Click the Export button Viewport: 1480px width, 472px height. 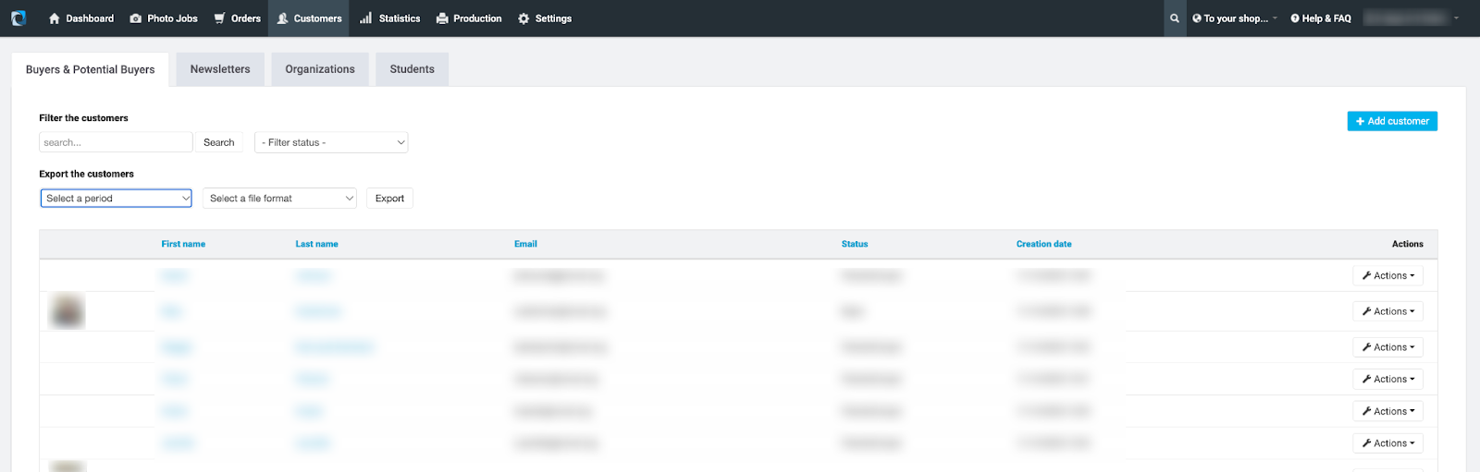coord(389,199)
